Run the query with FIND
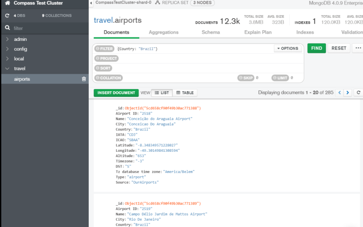363x227 pixels. click(317, 48)
